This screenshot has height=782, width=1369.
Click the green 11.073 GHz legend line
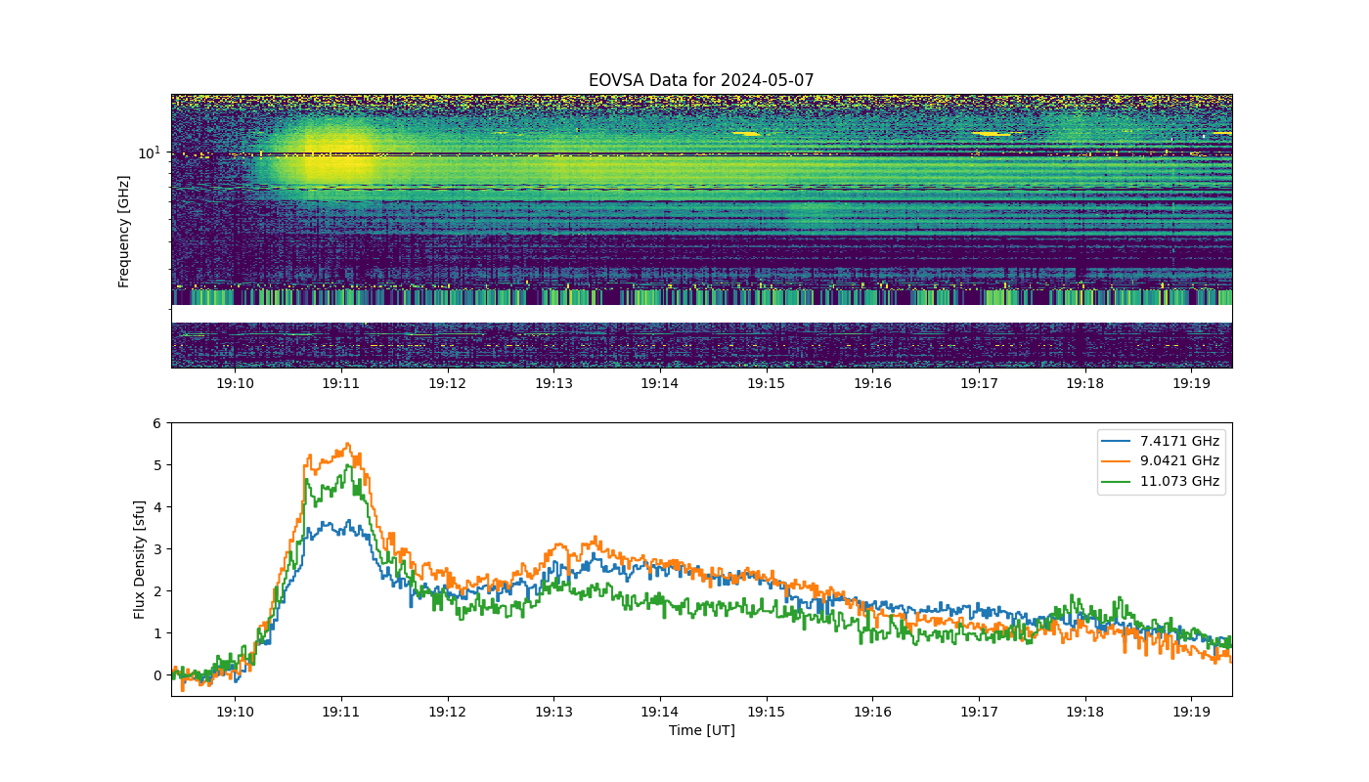click(x=1121, y=481)
